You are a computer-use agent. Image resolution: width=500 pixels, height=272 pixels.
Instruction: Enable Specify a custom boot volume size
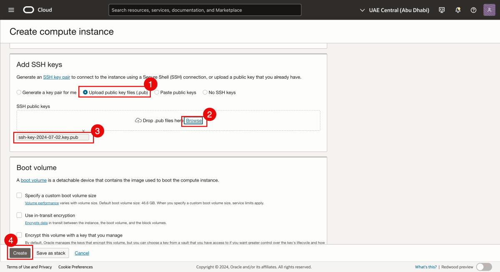tap(19, 195)
